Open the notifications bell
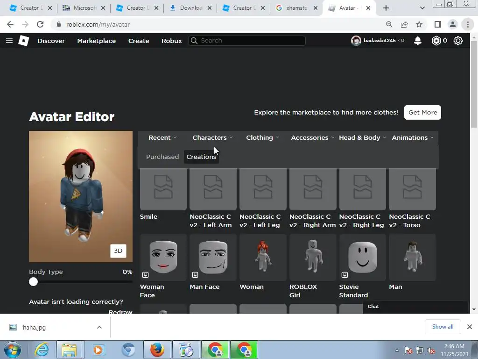478x359 pixels. [x=418, y=41]
